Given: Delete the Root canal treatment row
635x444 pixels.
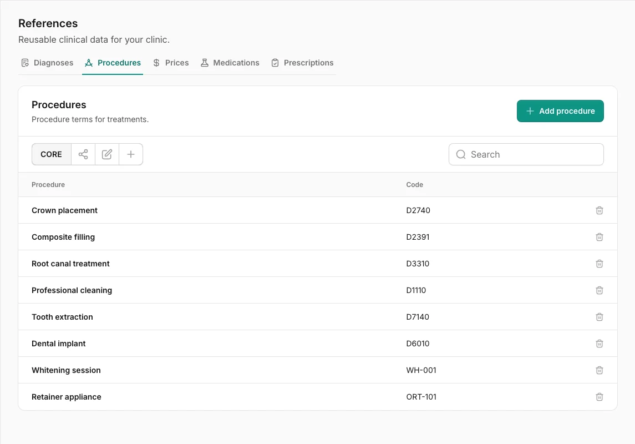Looking at the screenshot, I should (x=600, y=264).
